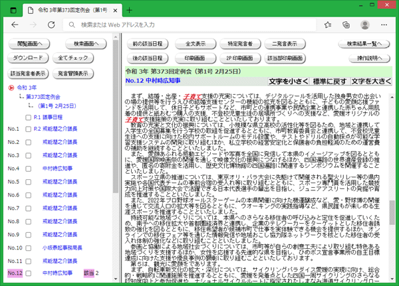The width and height of the screenshot is (399, 286).
Task: Open the (第1号 2月25日) tree node
Action: point(57,106)
